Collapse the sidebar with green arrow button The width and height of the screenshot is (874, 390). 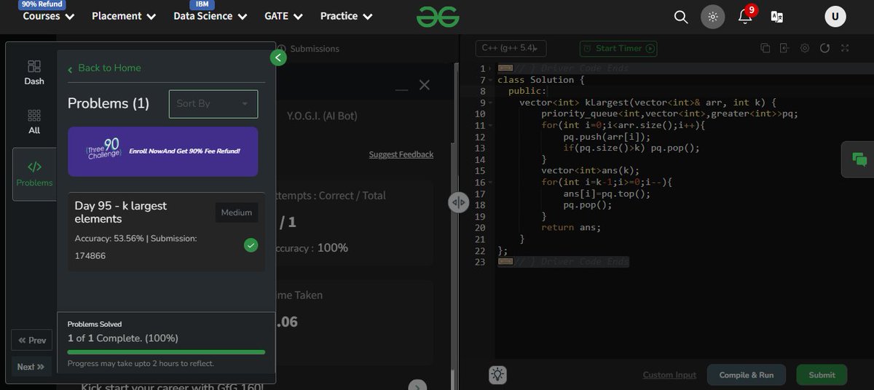click(278, 57)
